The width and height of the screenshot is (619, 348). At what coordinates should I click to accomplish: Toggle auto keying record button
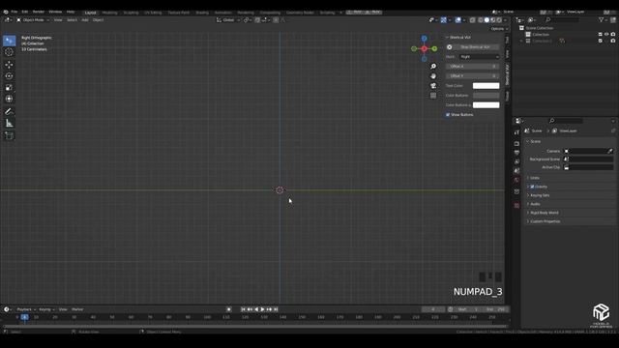pos(228,309)
